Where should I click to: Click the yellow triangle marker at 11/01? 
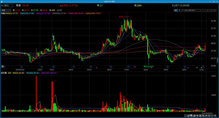(202, 68)
